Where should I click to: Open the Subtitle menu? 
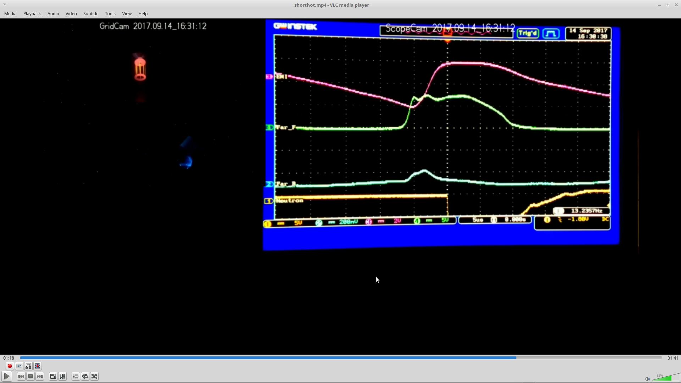(x=91, y=13)
